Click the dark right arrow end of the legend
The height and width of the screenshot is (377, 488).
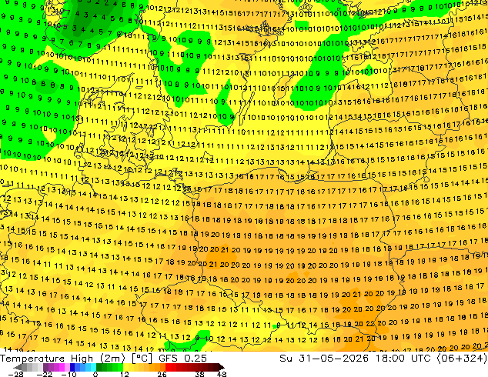click(221, 367)
